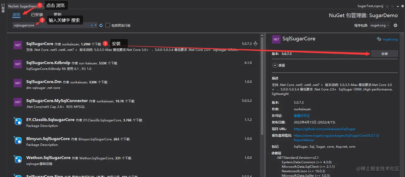This screenshot has width=405, height=177.
Task: Collapse the 依赖项 tree
Action: click(x=270, y=153)
